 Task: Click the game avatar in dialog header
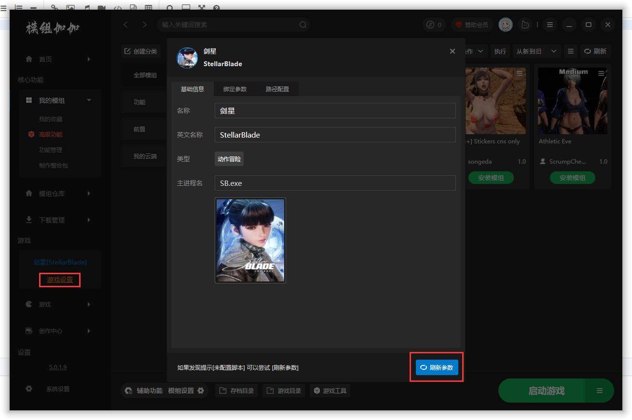187,57
